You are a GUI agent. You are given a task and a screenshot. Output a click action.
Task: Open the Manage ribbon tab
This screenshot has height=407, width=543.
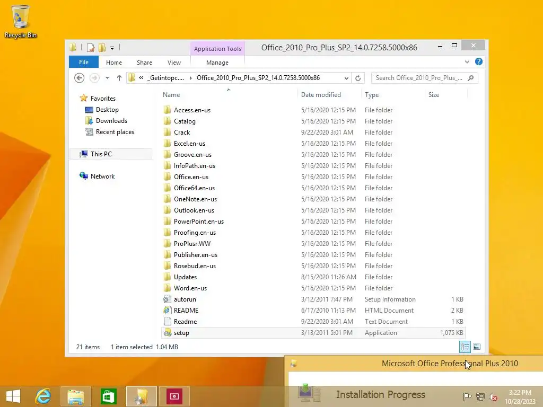tap(217, 63)
